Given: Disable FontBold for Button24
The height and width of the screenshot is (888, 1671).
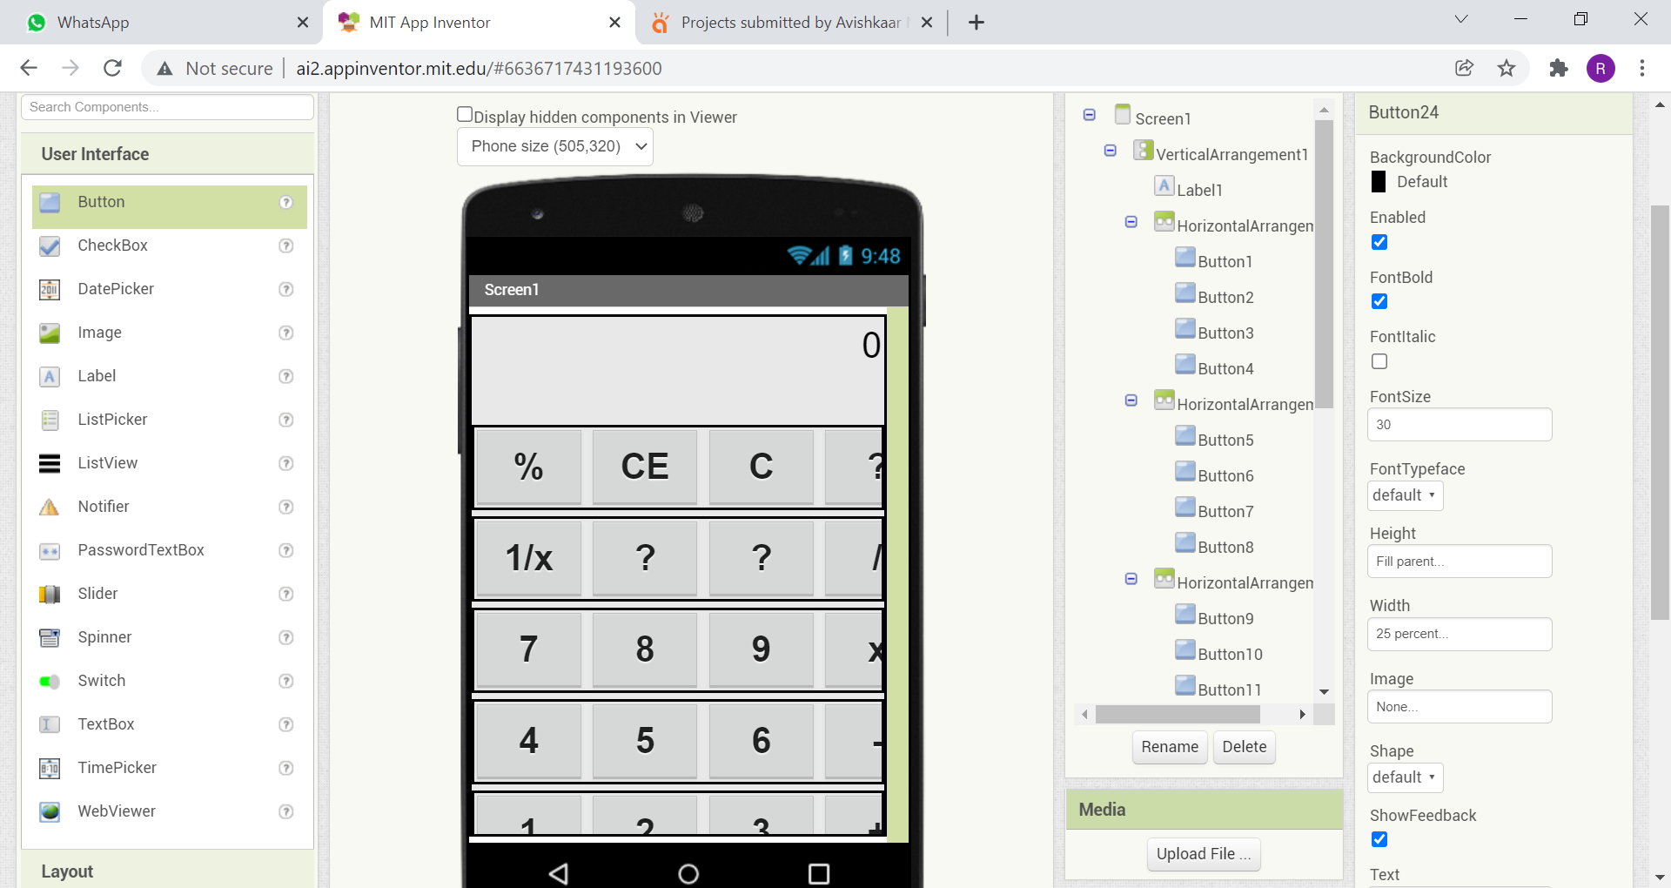Looking at the screenshot, I should coord(1379,301).
